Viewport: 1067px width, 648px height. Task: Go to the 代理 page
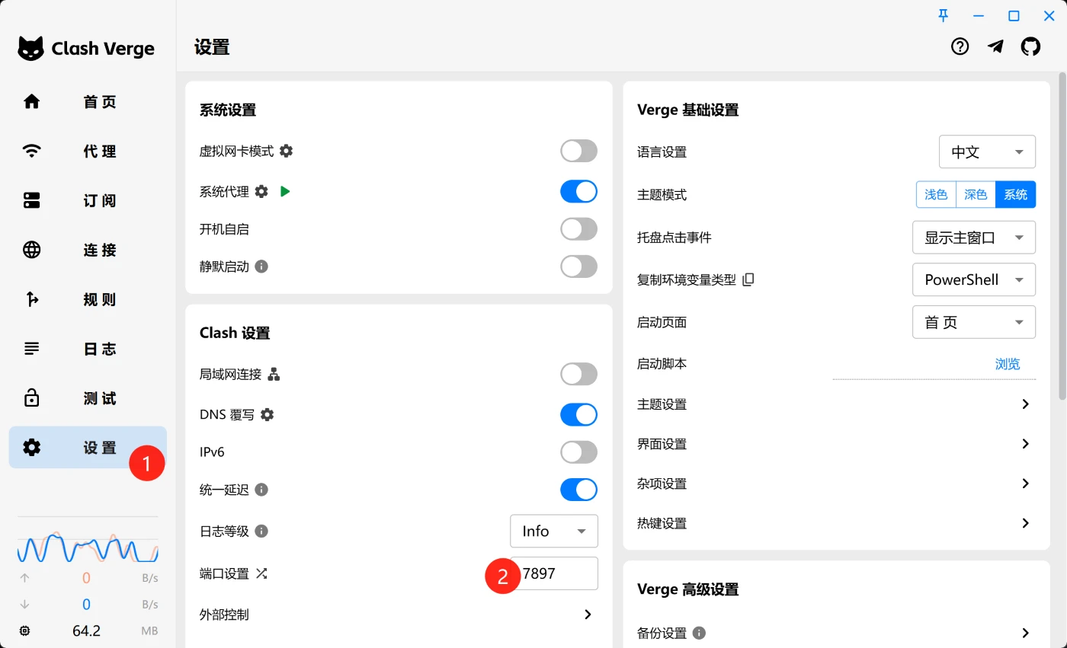tap(88, 151)
